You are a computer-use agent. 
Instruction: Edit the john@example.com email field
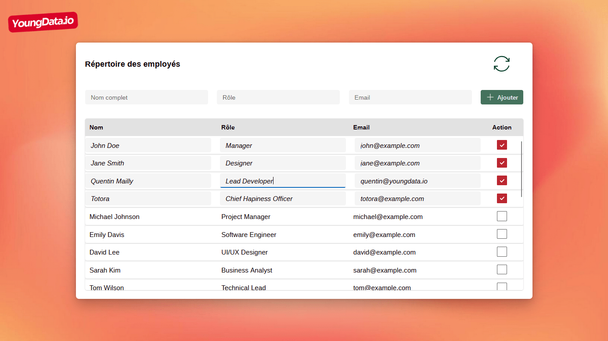[x=417, y=145]
